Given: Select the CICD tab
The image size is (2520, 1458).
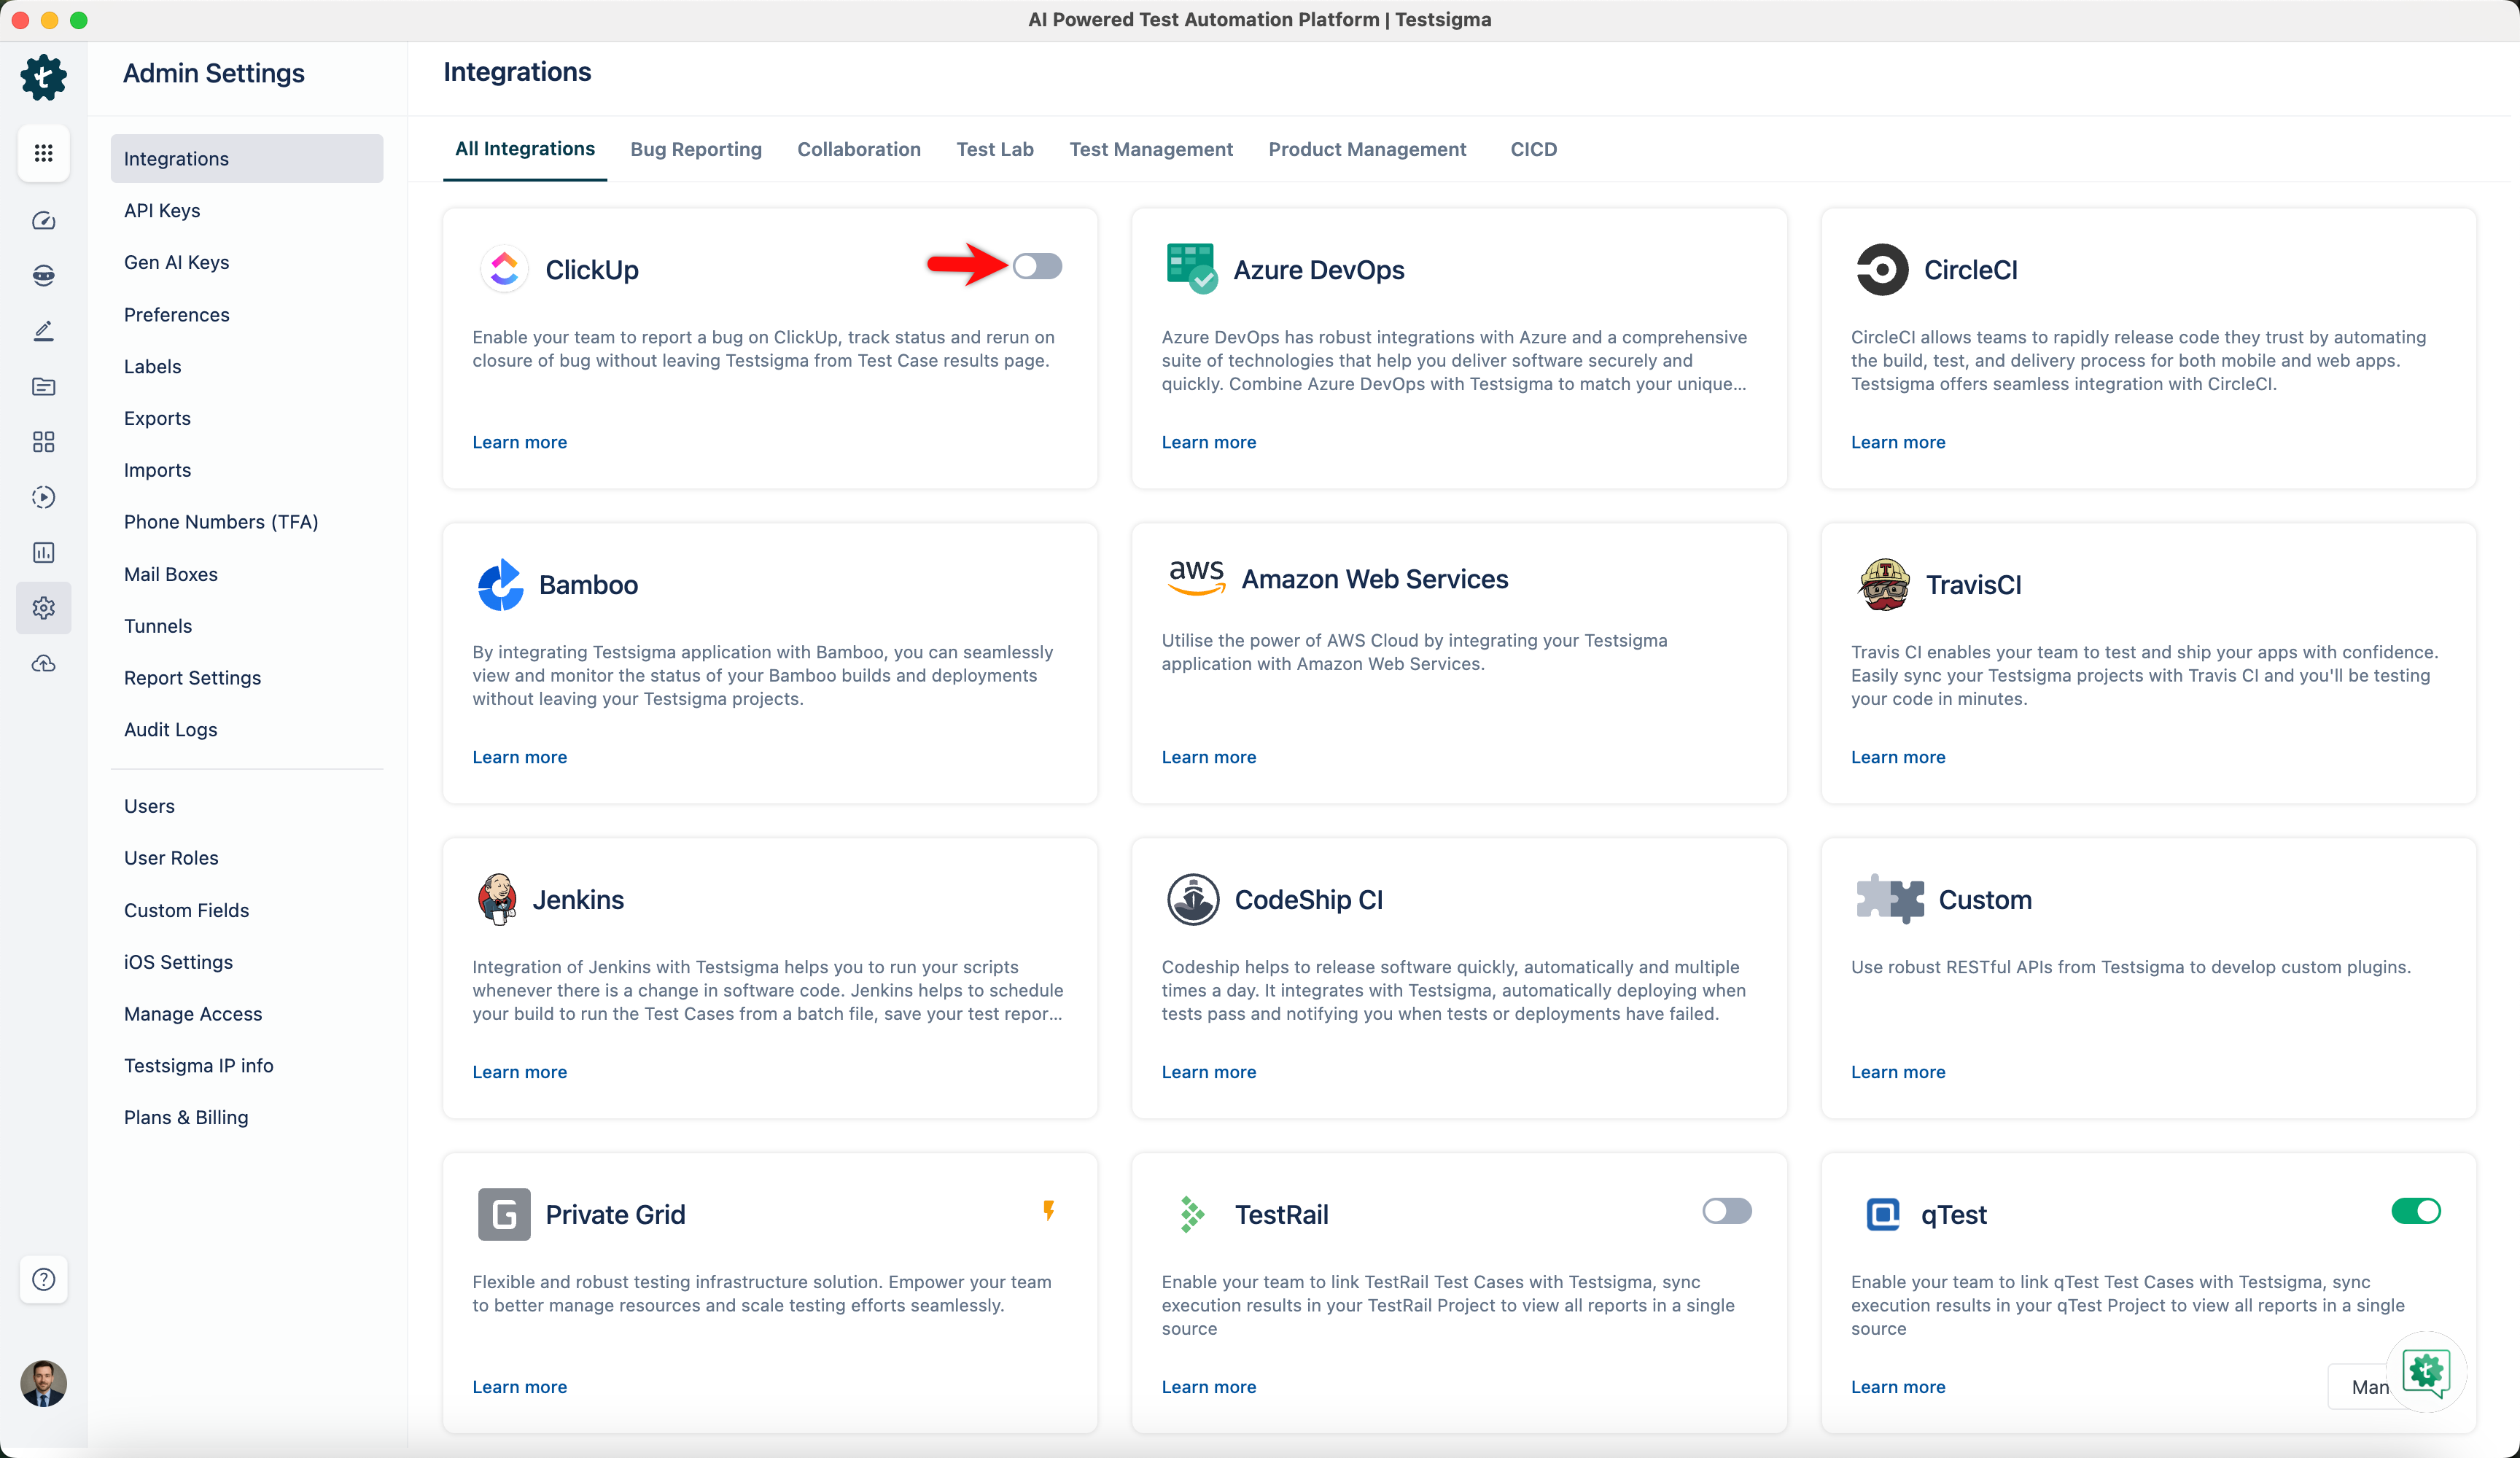Looking at the screenshot, I should [1533, 149].
